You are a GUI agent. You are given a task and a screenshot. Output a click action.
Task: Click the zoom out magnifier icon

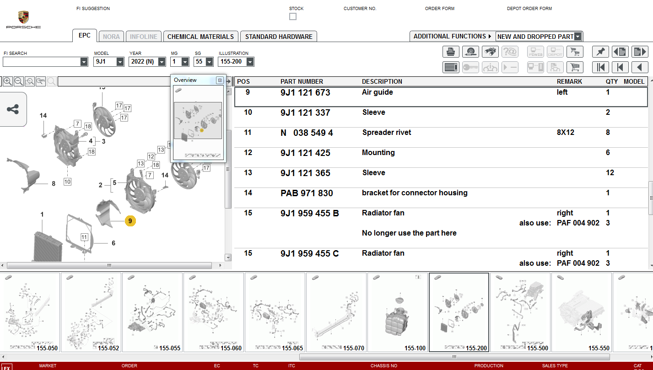(x=18, y=81)
